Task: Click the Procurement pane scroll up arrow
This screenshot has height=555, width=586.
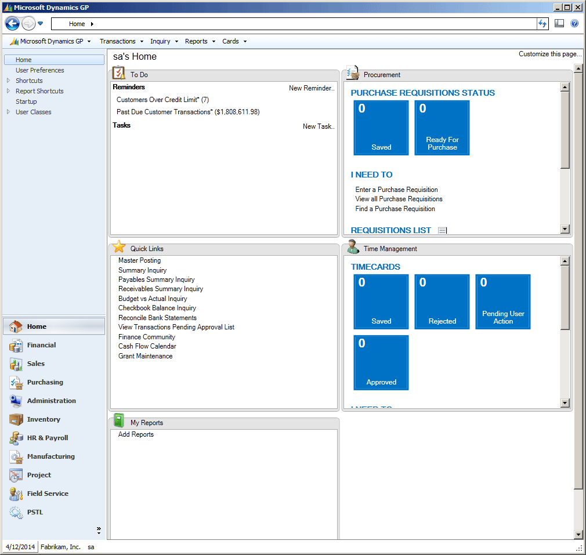Action: click(x=565, y=88)
